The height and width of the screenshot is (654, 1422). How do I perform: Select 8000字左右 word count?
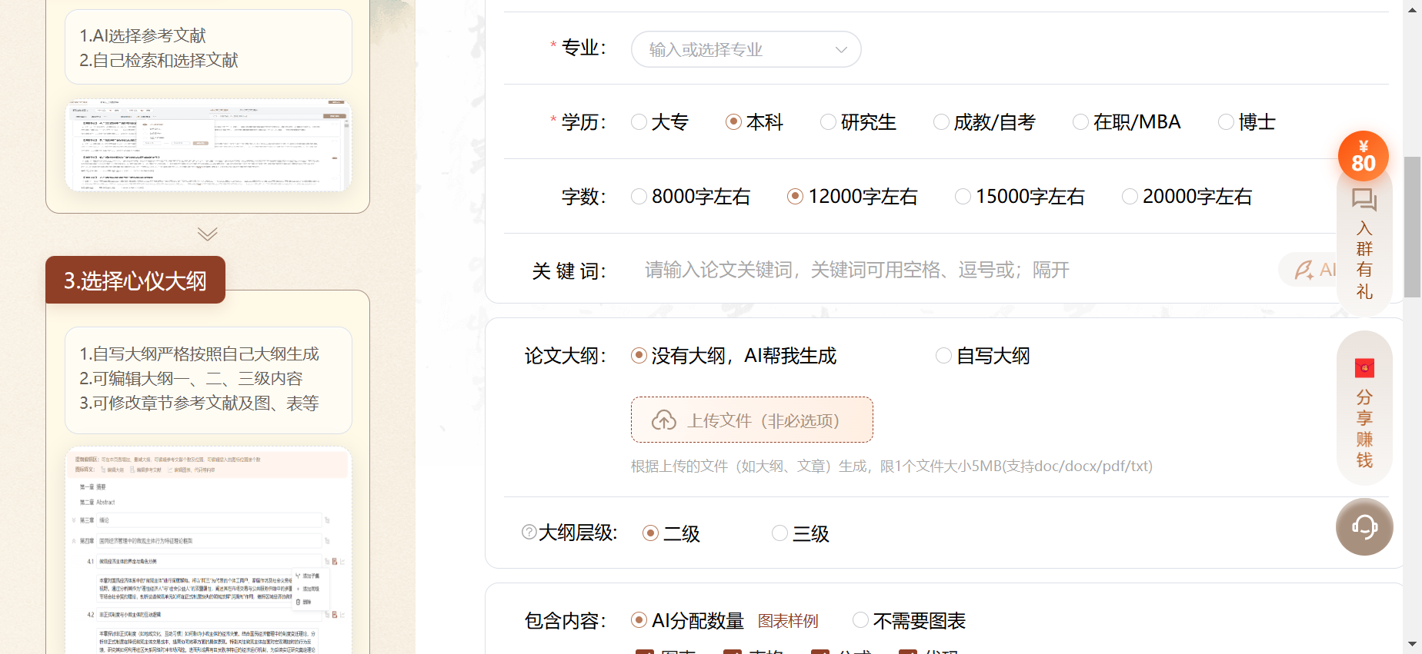coord(639,197)
